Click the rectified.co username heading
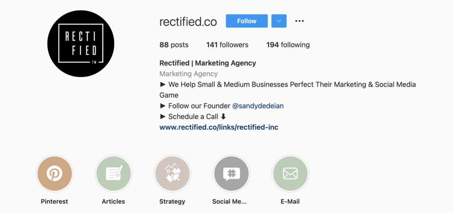454x213 pixels. click(x=188, y=21)
